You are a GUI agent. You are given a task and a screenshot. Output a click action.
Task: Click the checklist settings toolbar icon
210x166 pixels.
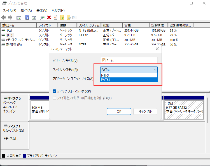[x=75, y=17]
